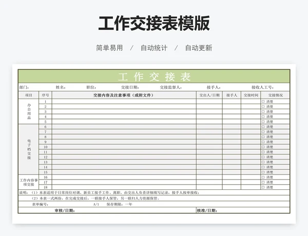The width and height of the screenshot is (308, 236).
Task: Tick the 清楚 checkbox in row 1
Action: click(x=263, y=102)
